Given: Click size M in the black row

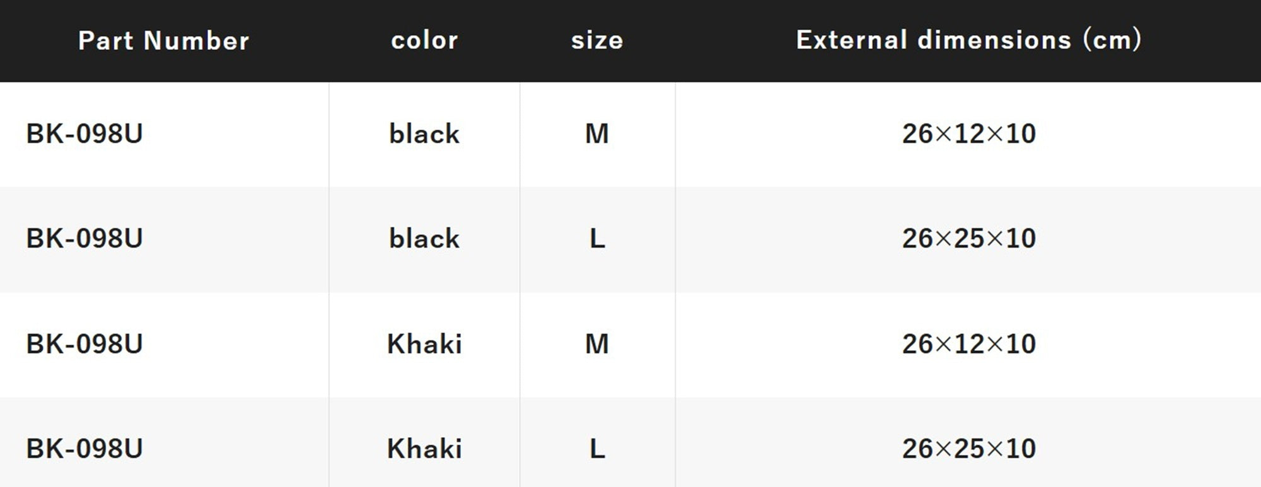Looking at the screenshot, I should 597,134.
